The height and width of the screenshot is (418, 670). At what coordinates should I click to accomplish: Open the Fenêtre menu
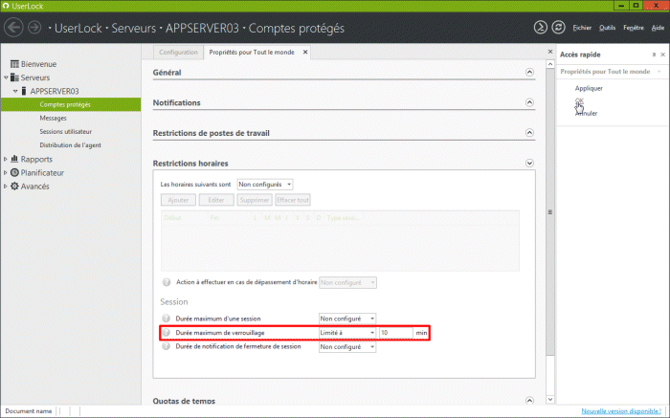pyautogui.click(x=634, y=28)
